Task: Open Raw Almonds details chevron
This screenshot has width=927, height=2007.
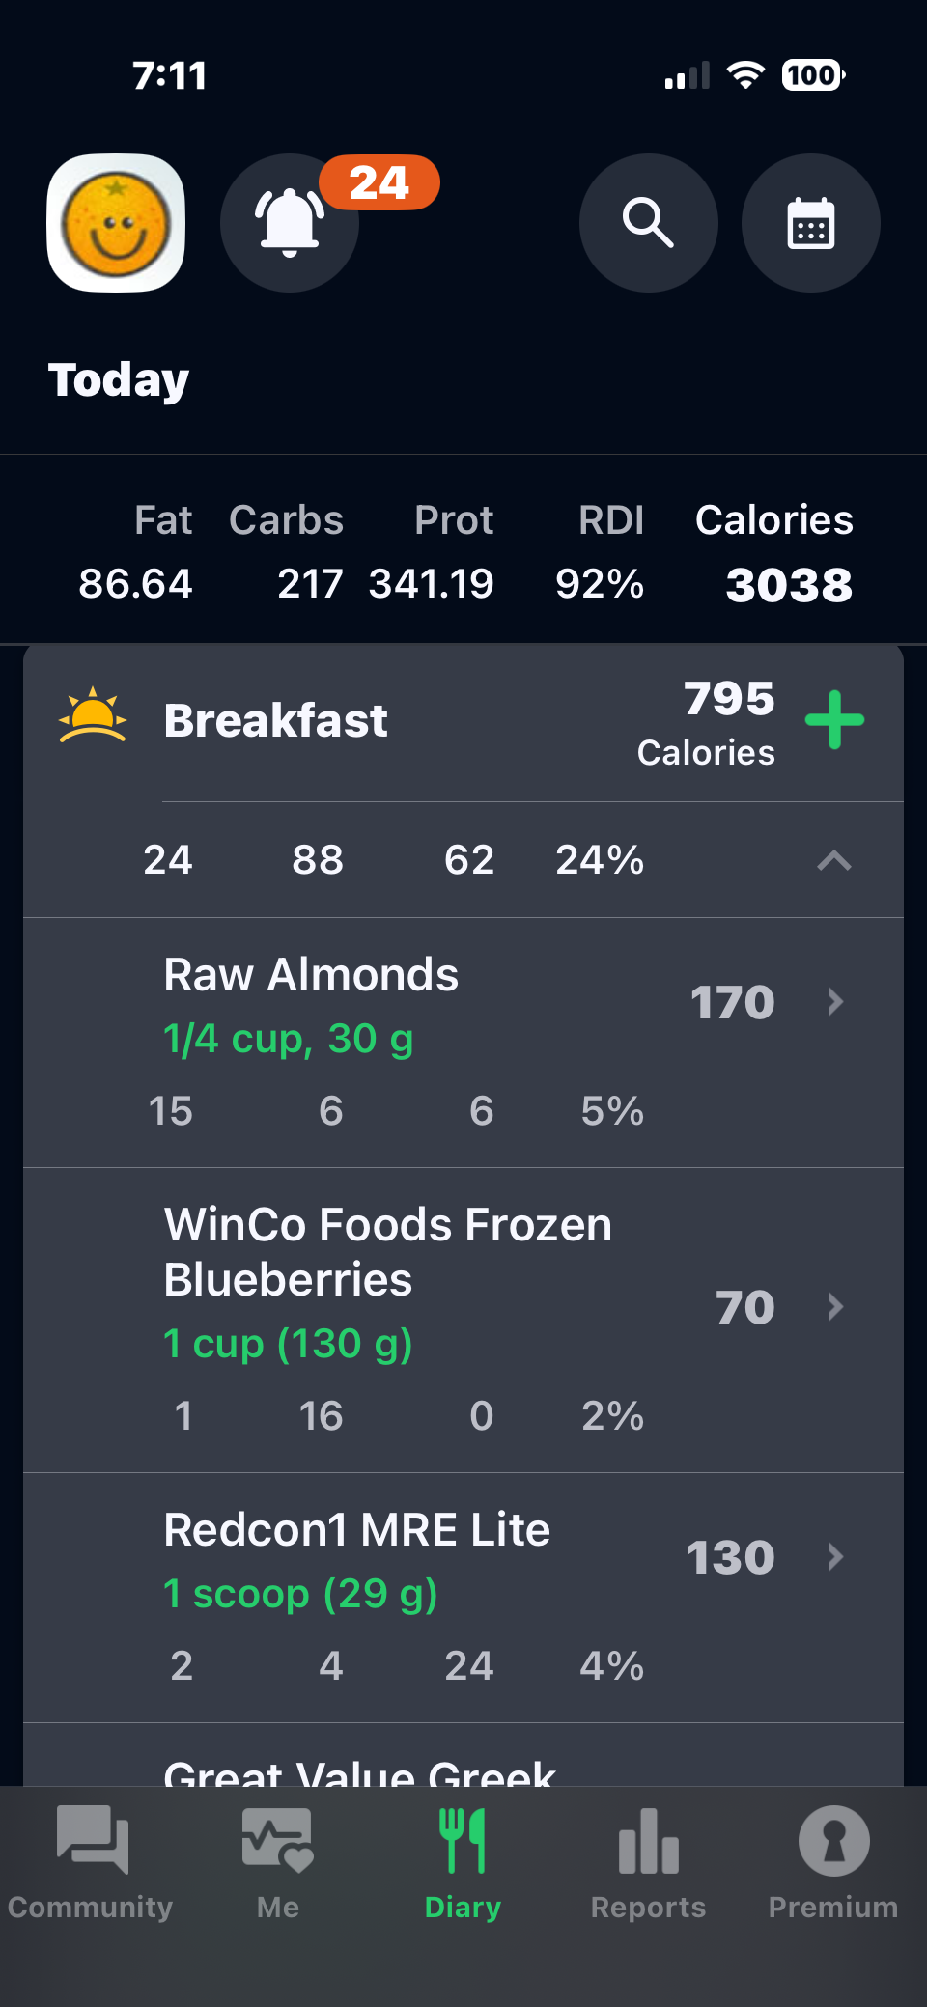Action: (x=836, y=1002)
